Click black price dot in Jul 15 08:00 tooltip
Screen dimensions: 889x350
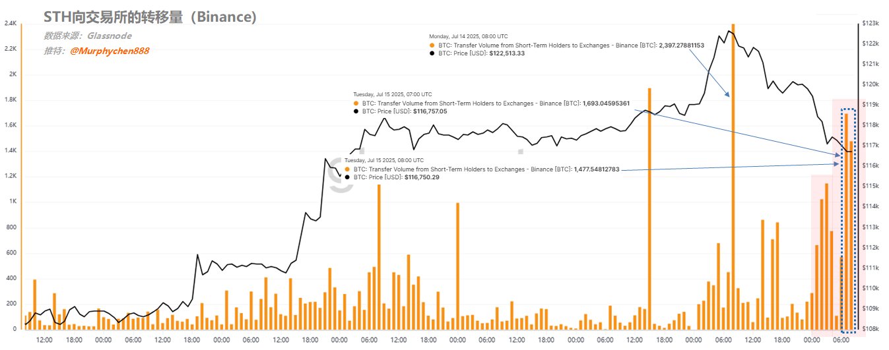pyautogui.click(x=347, y=177)
